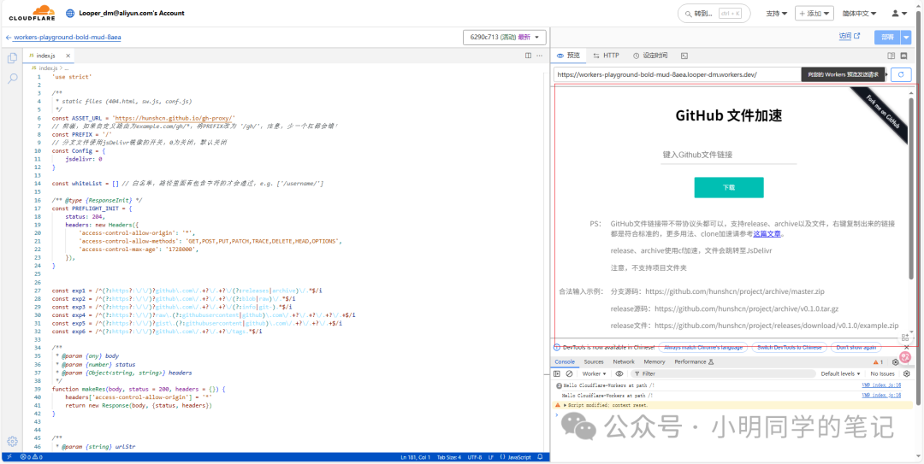Screen dimensions: 924x464
Task: Split the editor with the split icon
Action: coord(528,56)
